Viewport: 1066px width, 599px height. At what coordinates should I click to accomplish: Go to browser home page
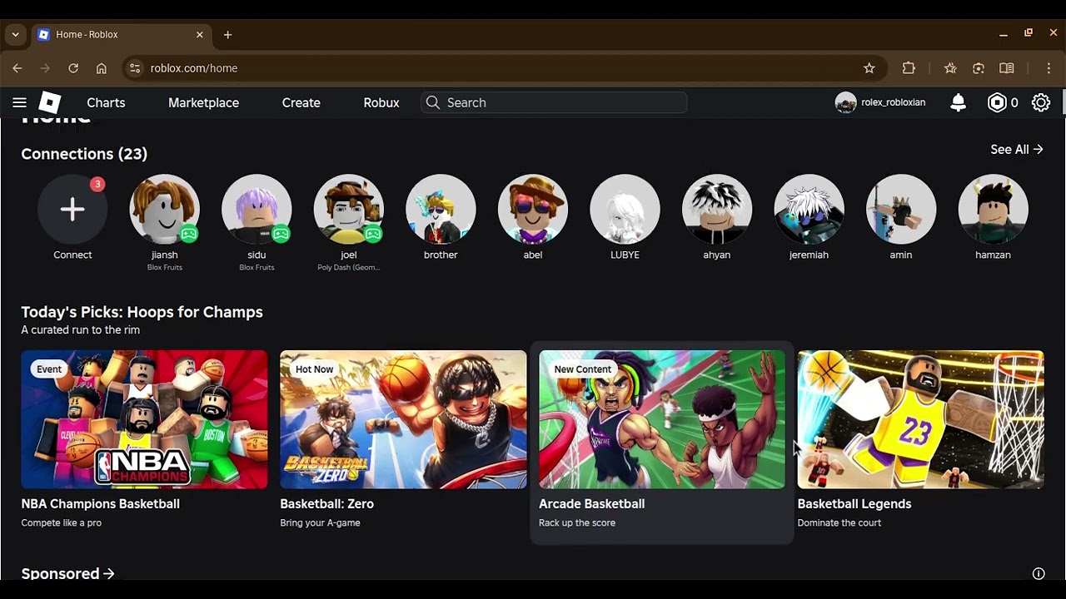pos(102,68)
